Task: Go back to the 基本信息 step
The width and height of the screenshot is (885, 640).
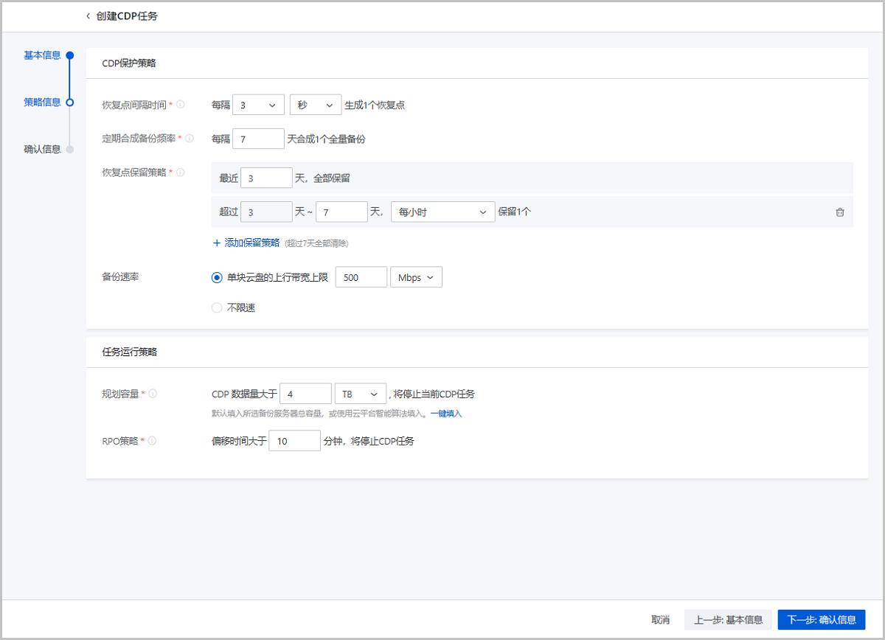Action: click(41, 55)
